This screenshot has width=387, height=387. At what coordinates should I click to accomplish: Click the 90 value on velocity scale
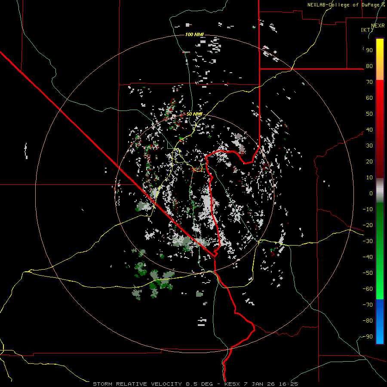click(x=369, y=50)
